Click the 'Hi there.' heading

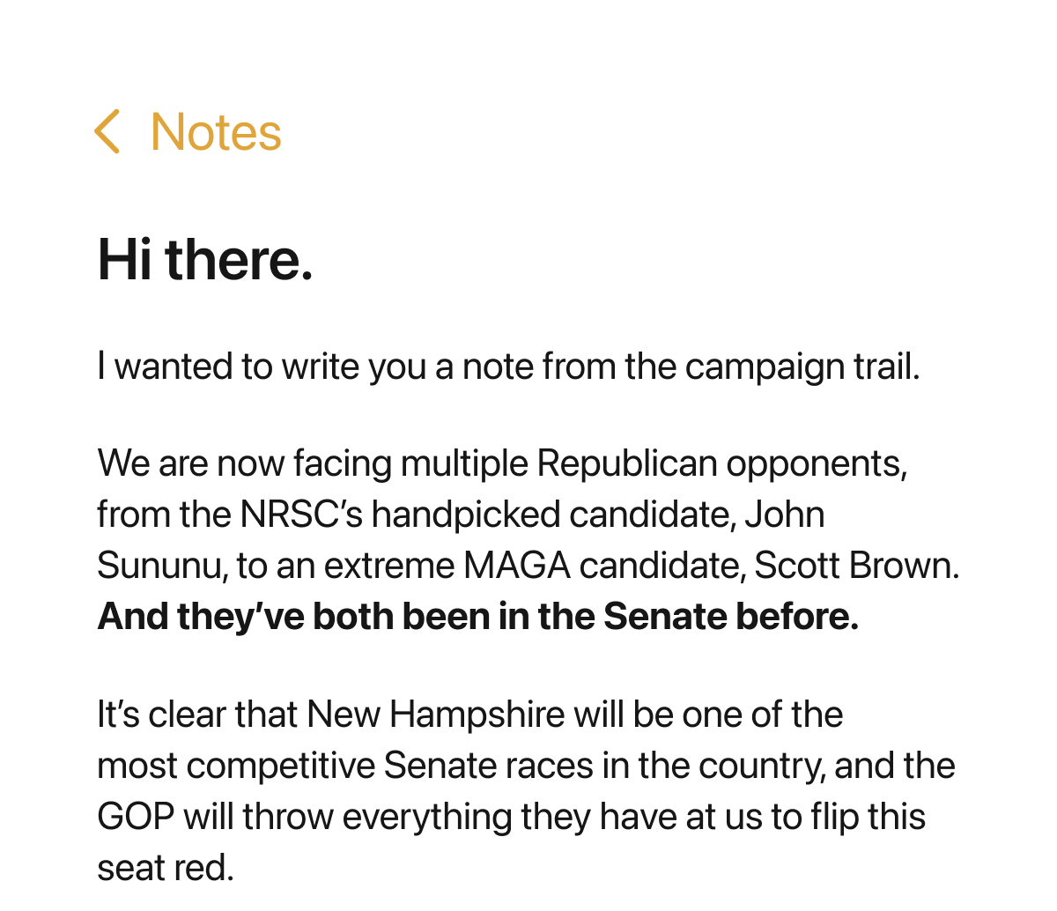(x=204, y=258)
